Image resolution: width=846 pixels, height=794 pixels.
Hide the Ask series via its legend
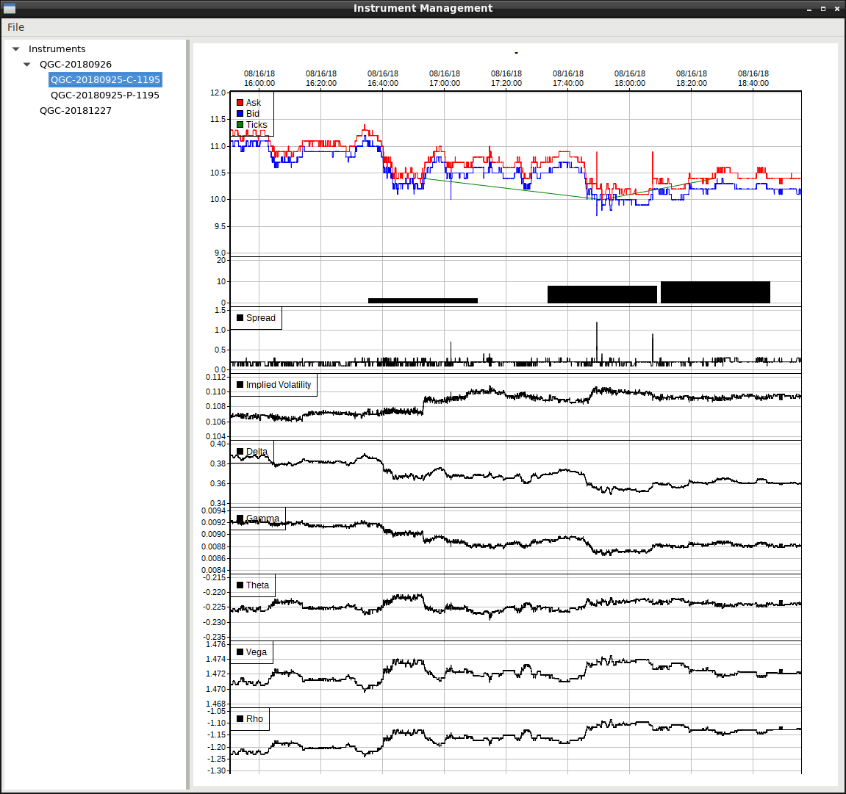[x=239, y=102]
